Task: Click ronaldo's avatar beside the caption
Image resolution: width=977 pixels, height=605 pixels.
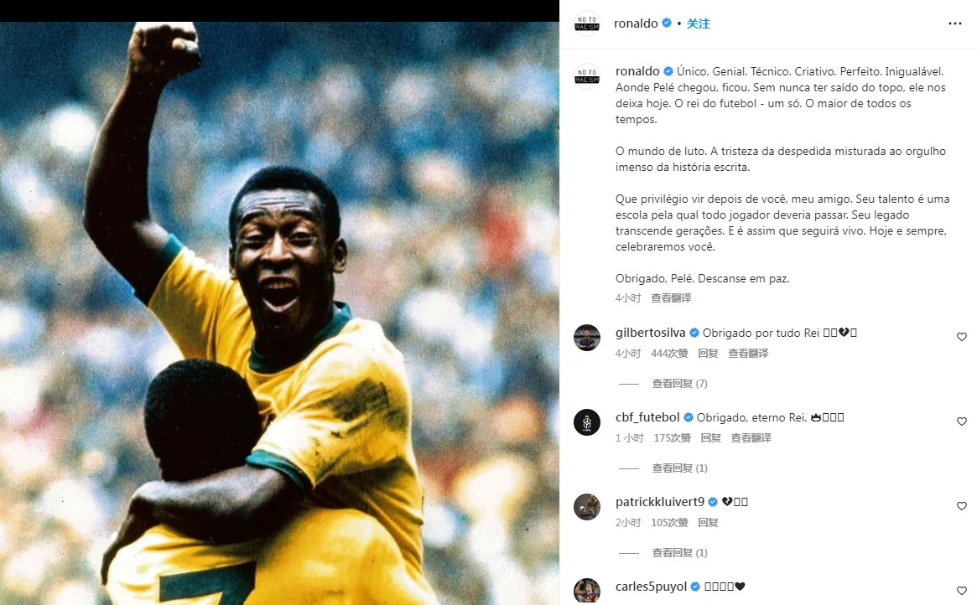Action: point(586,76)
